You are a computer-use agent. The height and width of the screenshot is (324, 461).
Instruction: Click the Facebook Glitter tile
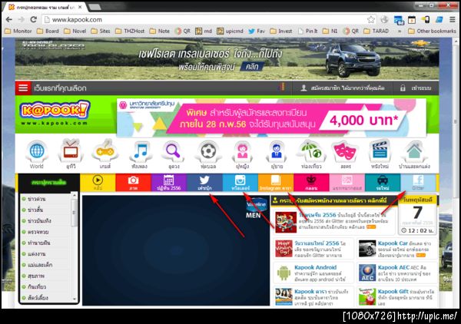coord(418,183)
